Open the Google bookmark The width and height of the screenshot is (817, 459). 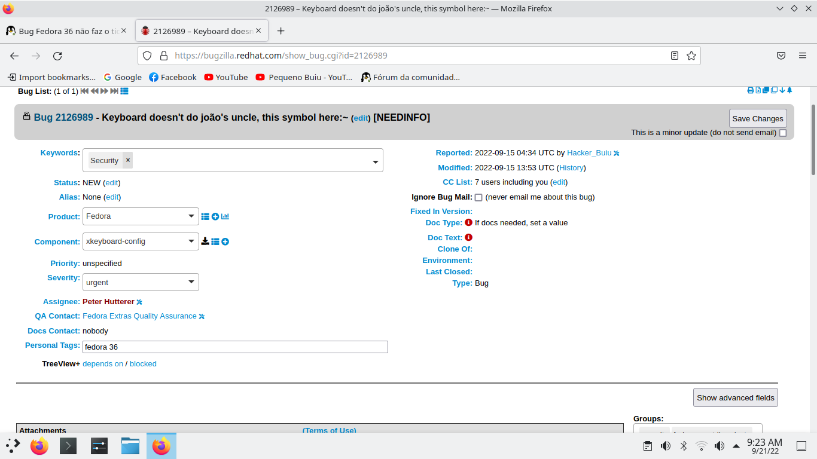tap(123, 77)
